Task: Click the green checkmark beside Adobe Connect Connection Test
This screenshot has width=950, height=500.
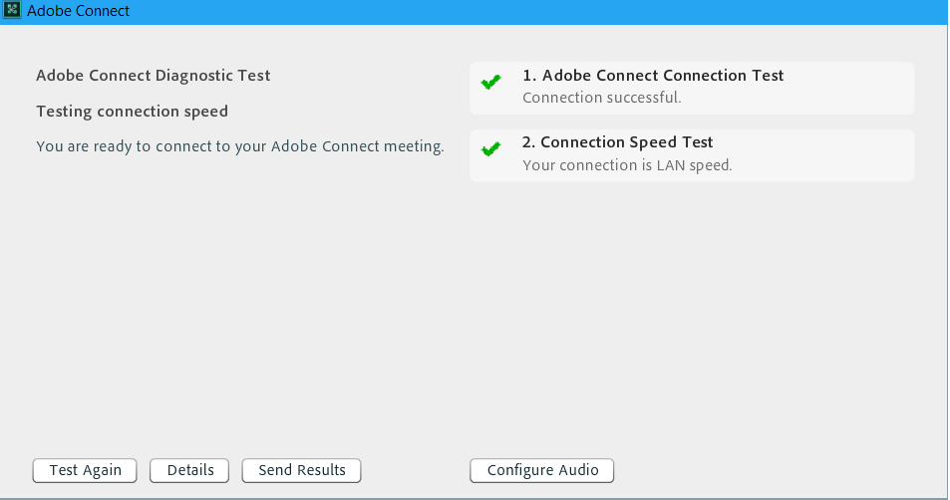Action: [490, 82]
